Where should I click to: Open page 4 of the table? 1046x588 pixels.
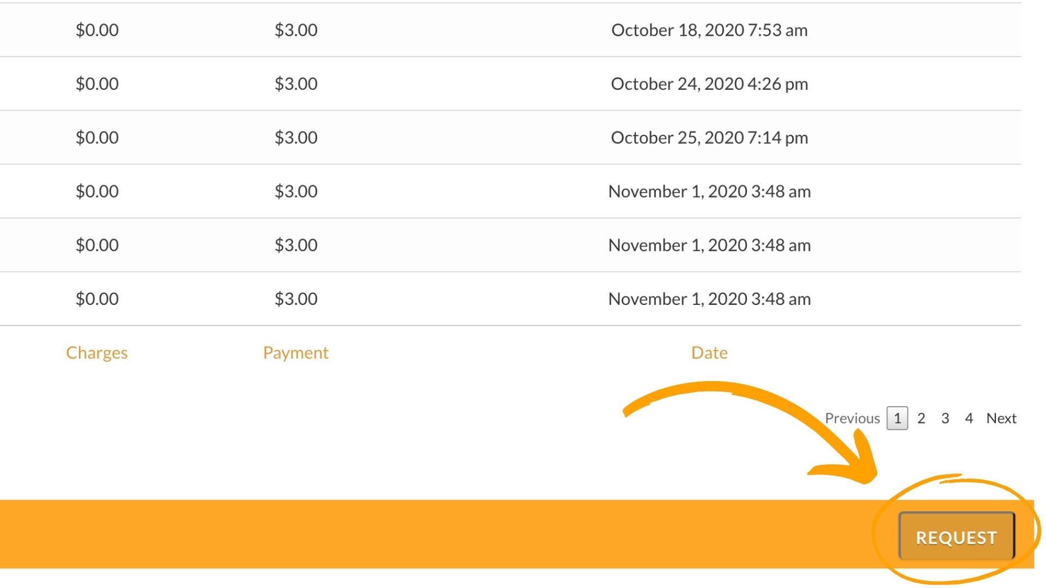969,418
